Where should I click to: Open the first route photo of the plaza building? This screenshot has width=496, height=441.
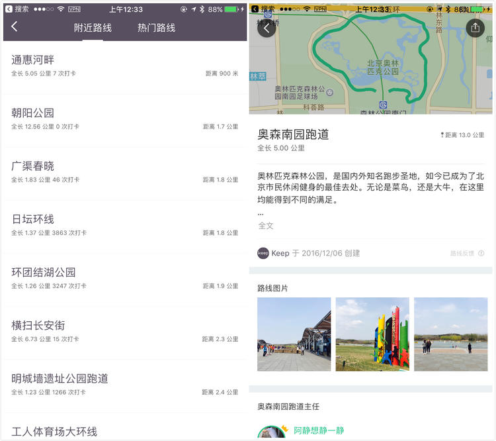(294, 334)
